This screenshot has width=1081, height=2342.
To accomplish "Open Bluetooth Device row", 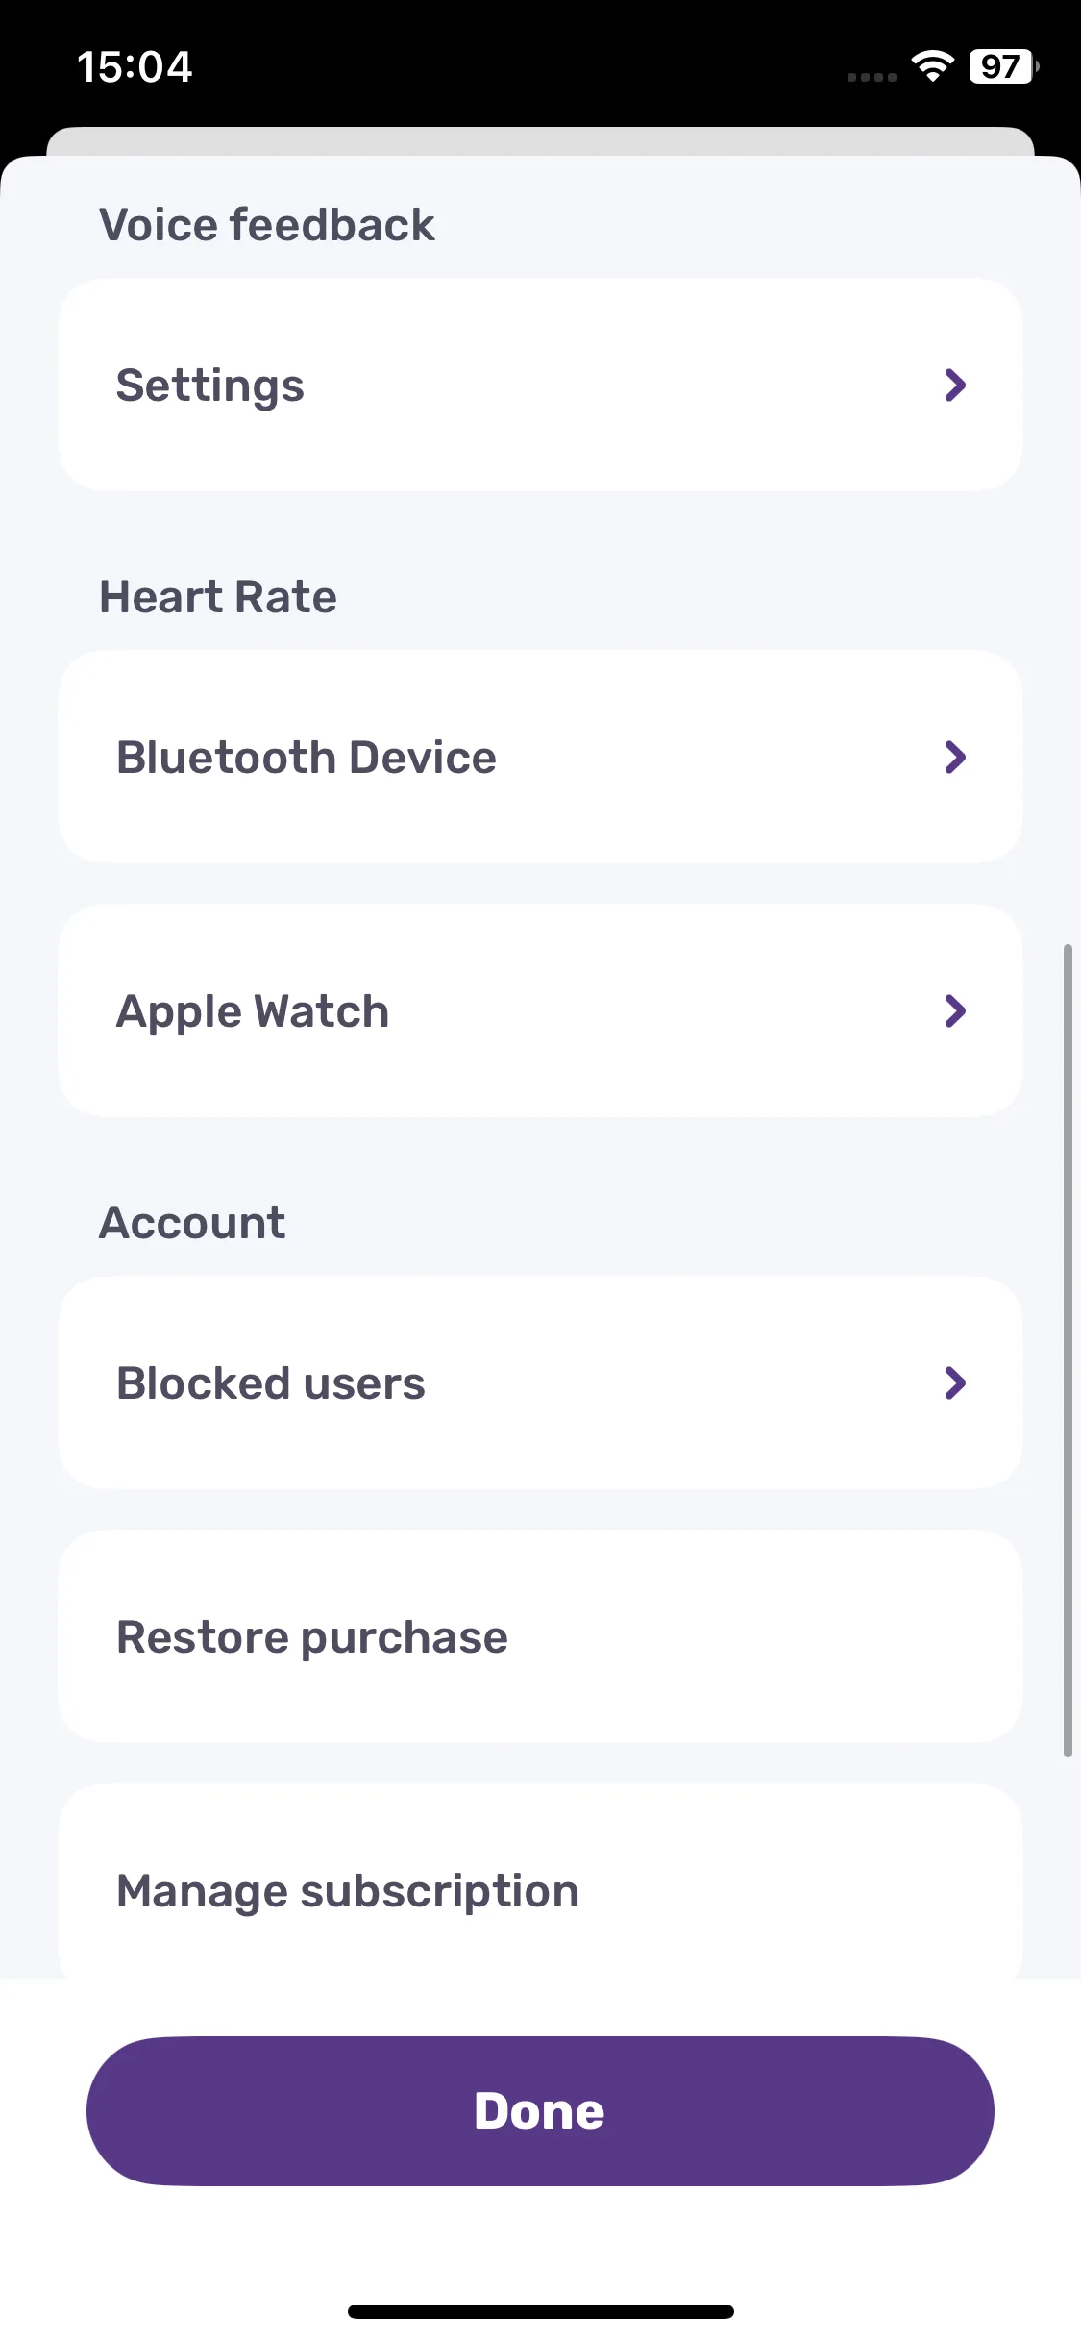I will (540, 758).
